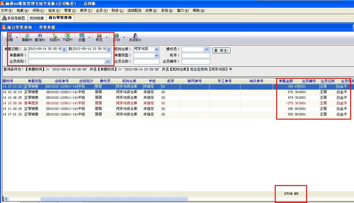Sort by the 单据金额 column header
The image size is (354, 203).
tap(285, 81)
